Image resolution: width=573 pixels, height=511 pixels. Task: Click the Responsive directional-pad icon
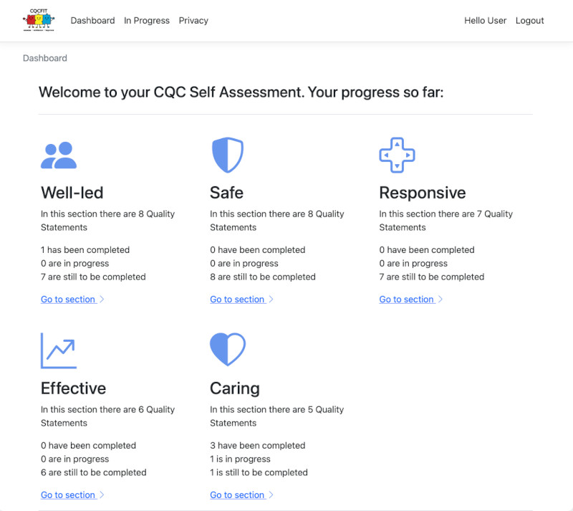click(x=397, y=155)
